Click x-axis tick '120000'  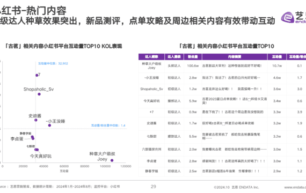click(126, 166)
